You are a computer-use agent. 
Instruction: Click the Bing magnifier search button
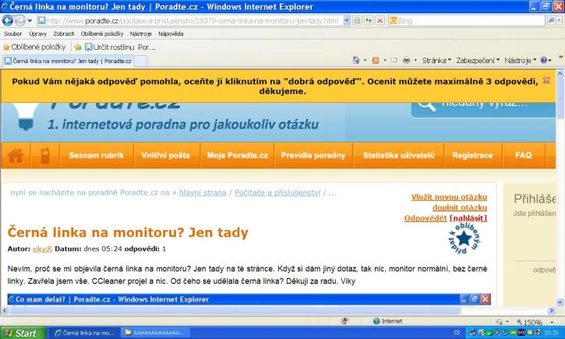pyautogui.click(x=551, y=20)
